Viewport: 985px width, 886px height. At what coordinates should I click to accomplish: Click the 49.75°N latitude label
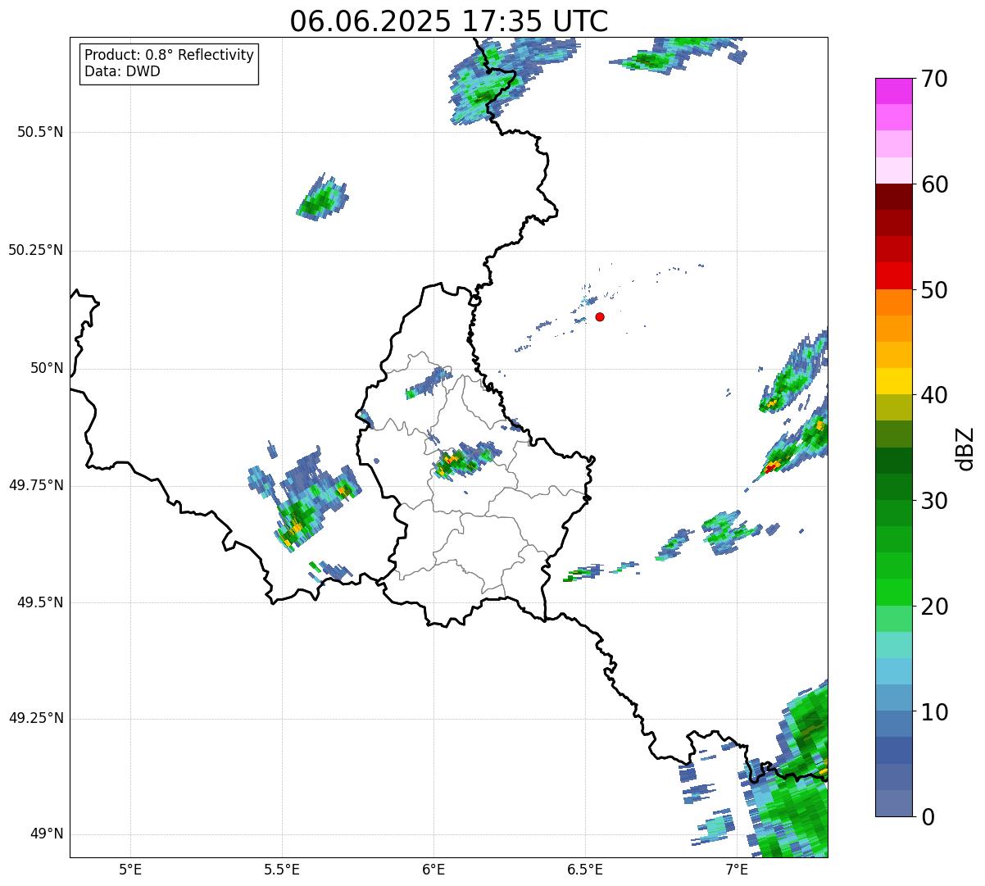point(36,485)
